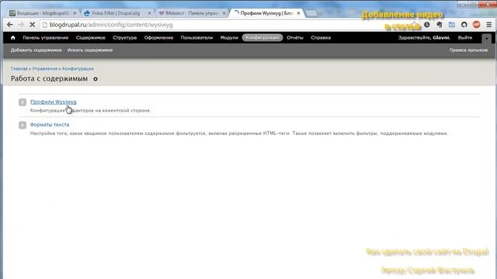The image size is (497, 279).
Task: Open the Форматы текста link
Action: pos(50,125)
